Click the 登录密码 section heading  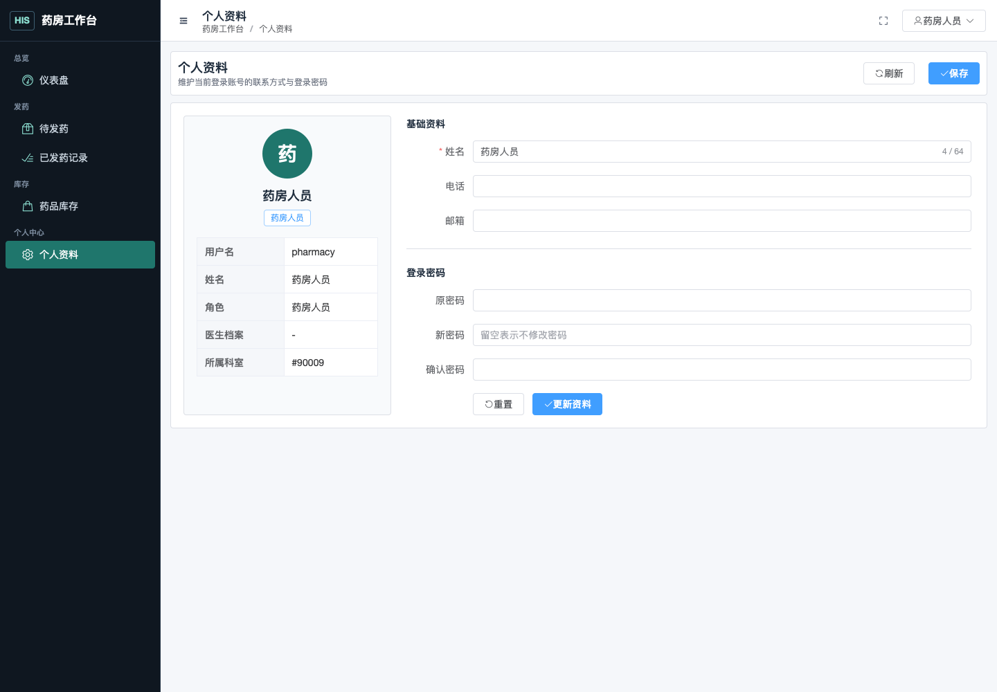click(426, 273)
